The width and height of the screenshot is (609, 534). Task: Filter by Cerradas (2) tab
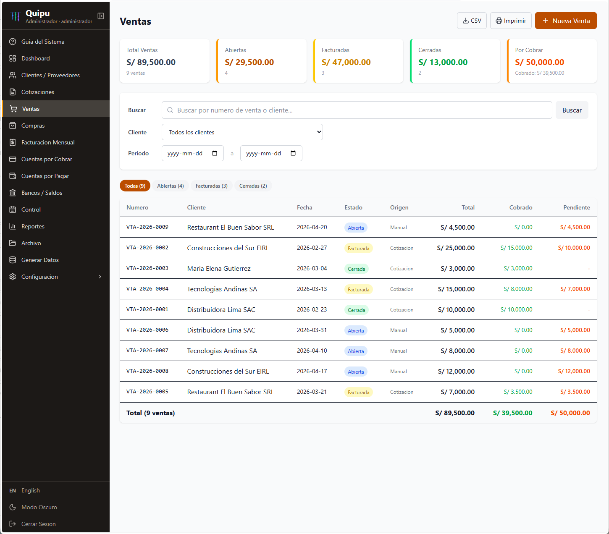253,186
